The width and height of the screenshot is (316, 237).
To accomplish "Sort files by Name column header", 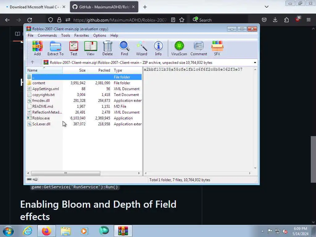I will click(x=44, y=70).
